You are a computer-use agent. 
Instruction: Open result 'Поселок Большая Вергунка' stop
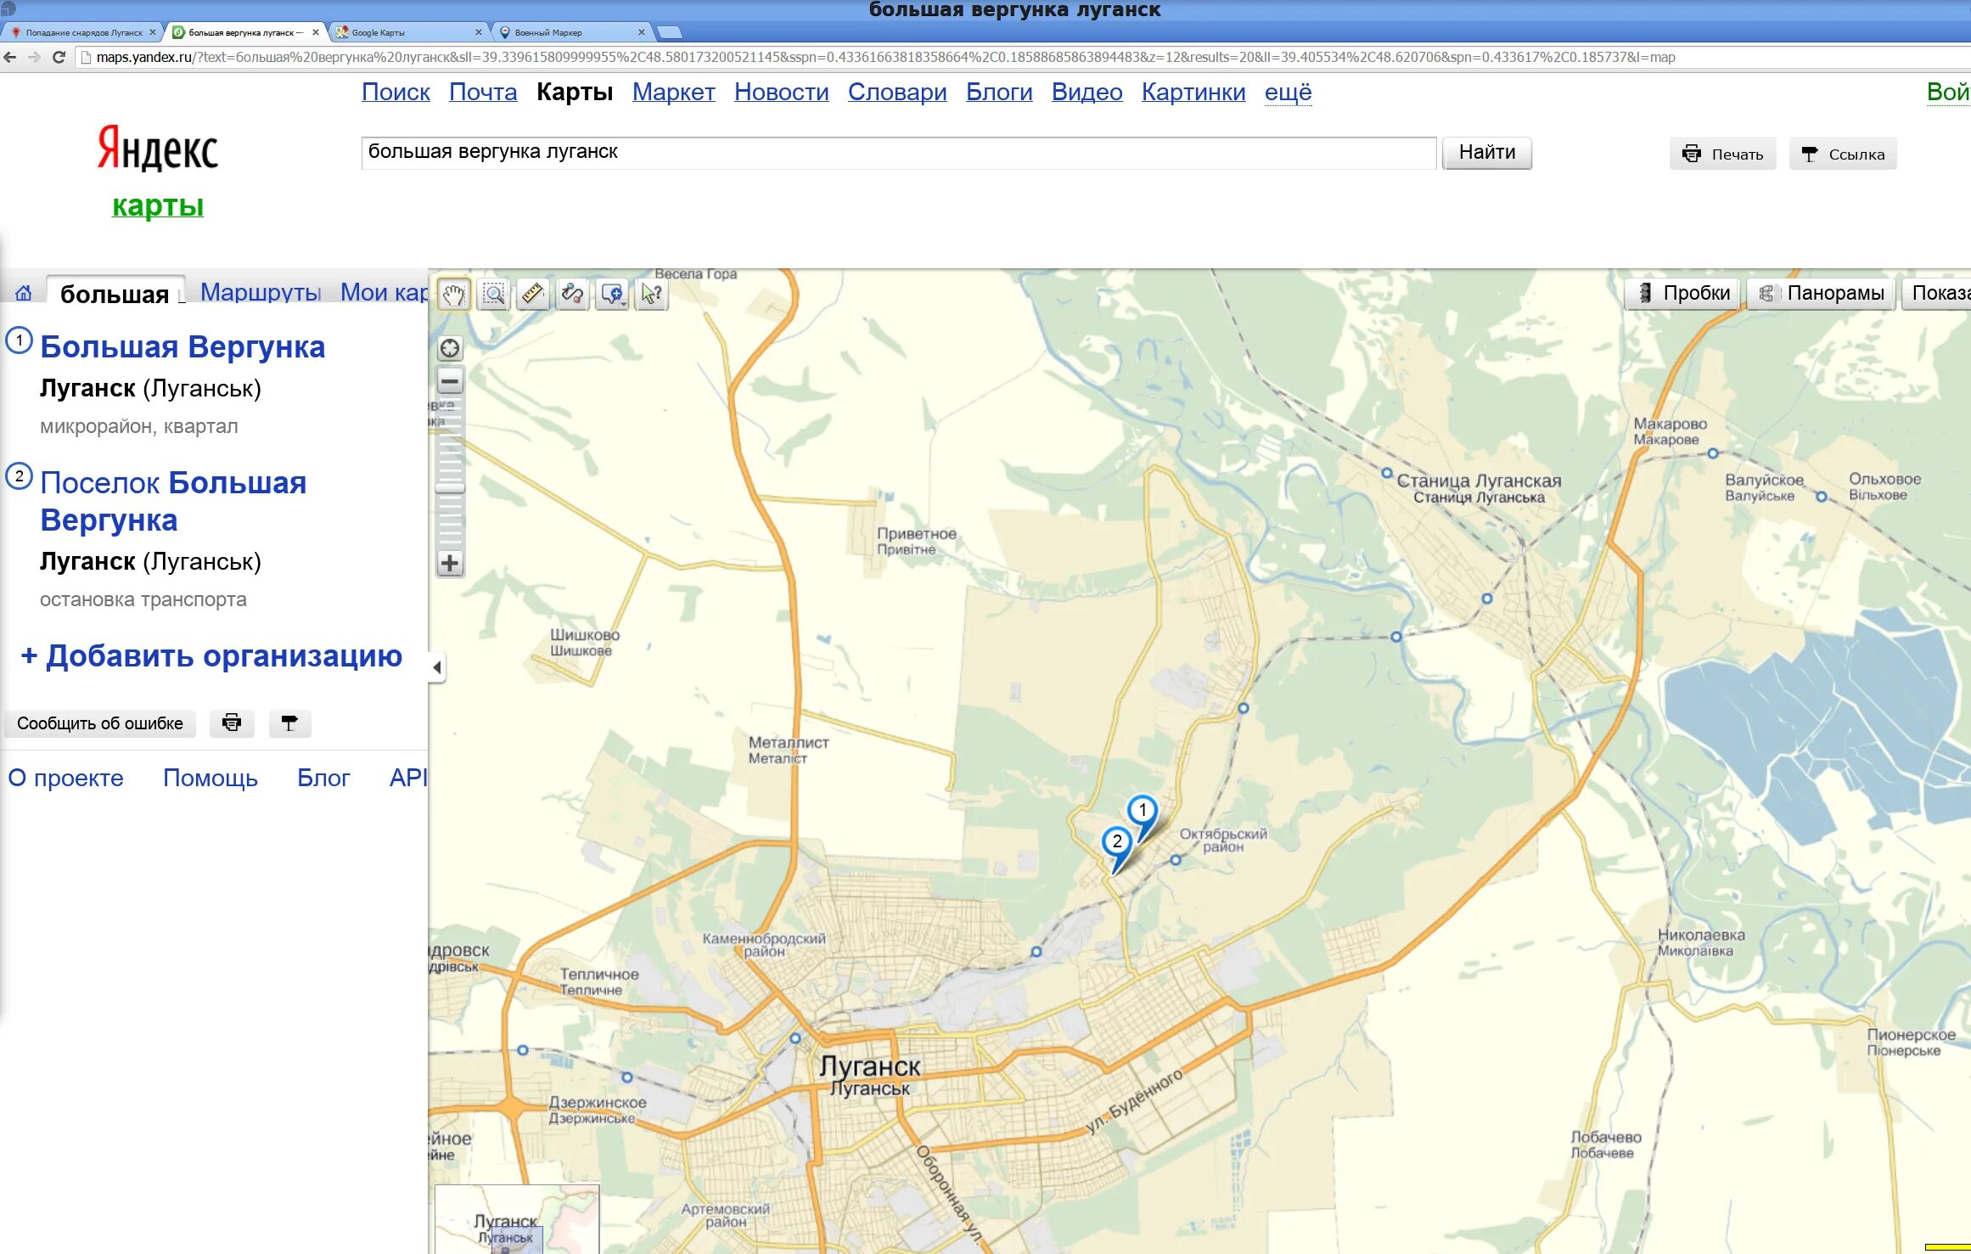click(173, 501)
